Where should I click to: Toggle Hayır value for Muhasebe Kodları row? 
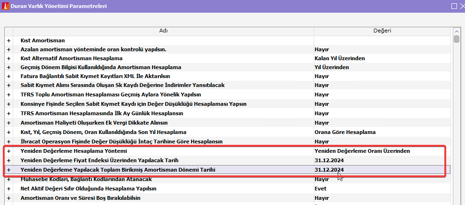pyautogui.click(x=322, y=179)
